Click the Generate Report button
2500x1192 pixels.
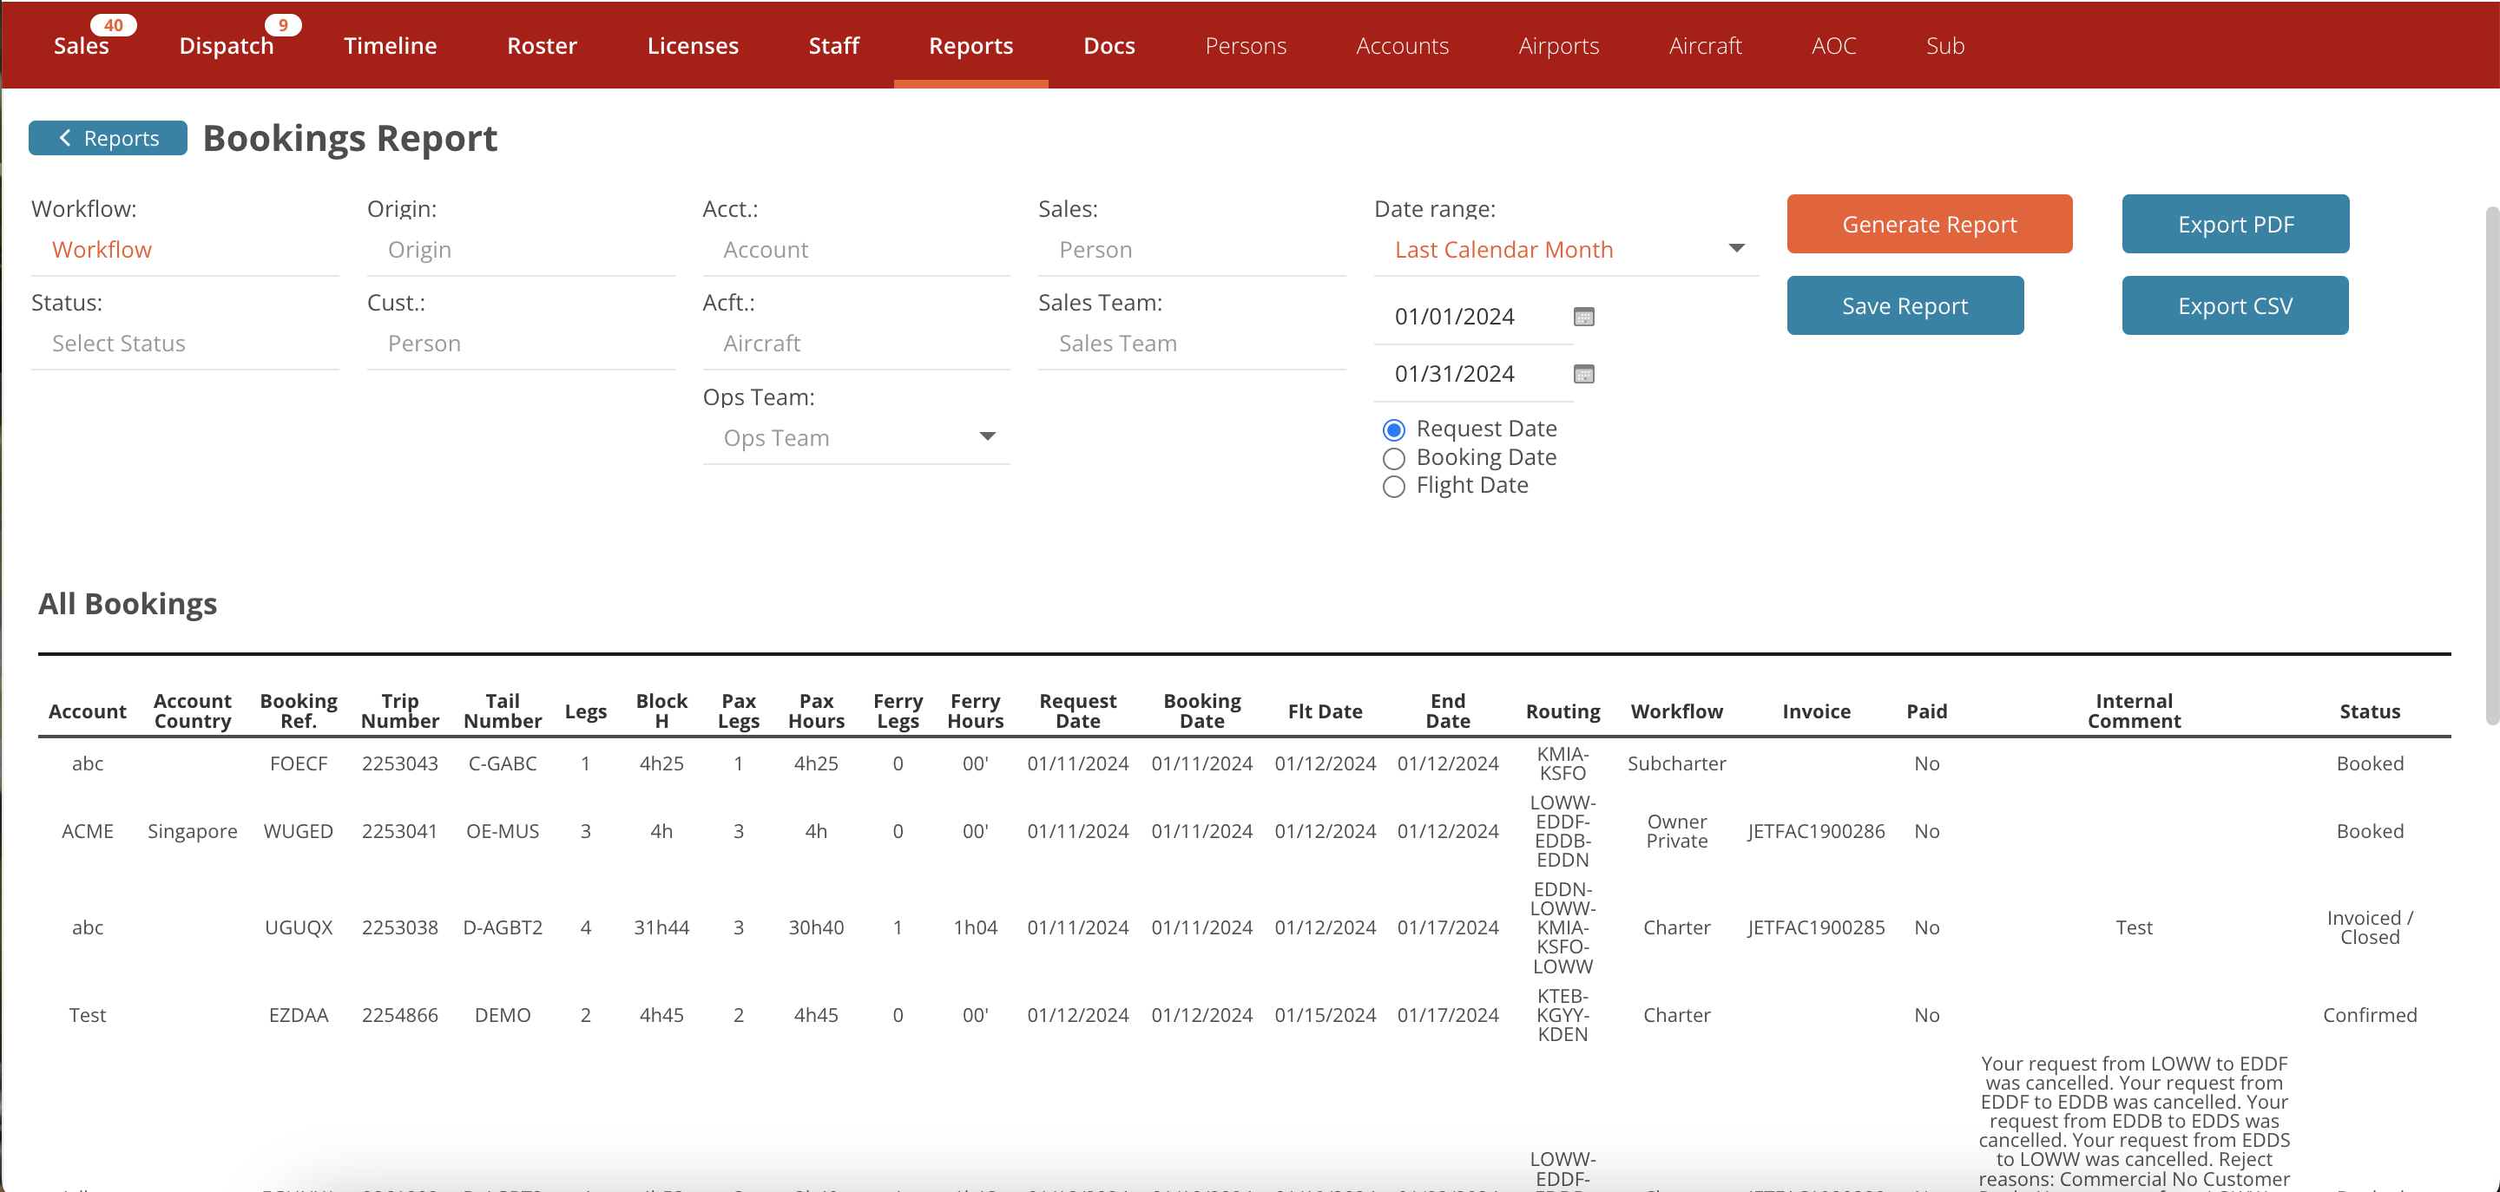[1930, 224]
